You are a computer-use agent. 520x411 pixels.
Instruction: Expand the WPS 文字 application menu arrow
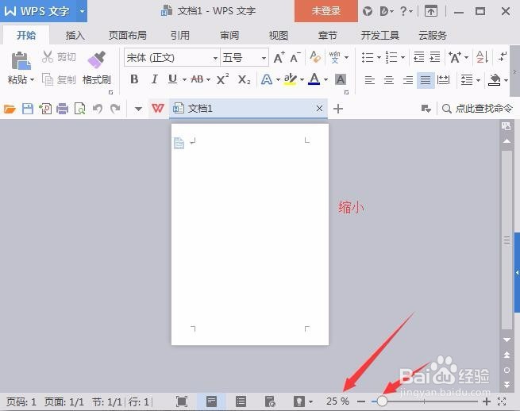[82, 11]
